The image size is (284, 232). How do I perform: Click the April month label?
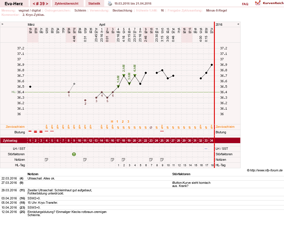[x=102, y=25]
